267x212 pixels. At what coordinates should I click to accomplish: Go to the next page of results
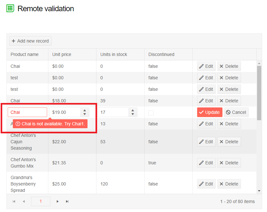[x=57, y=201]
